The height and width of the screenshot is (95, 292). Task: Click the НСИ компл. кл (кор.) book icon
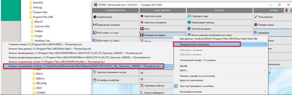(95, 33)
